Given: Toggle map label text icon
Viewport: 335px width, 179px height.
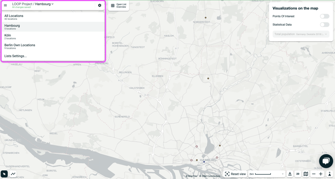Looking at the screenshot, I should click(x=290, y=174).
